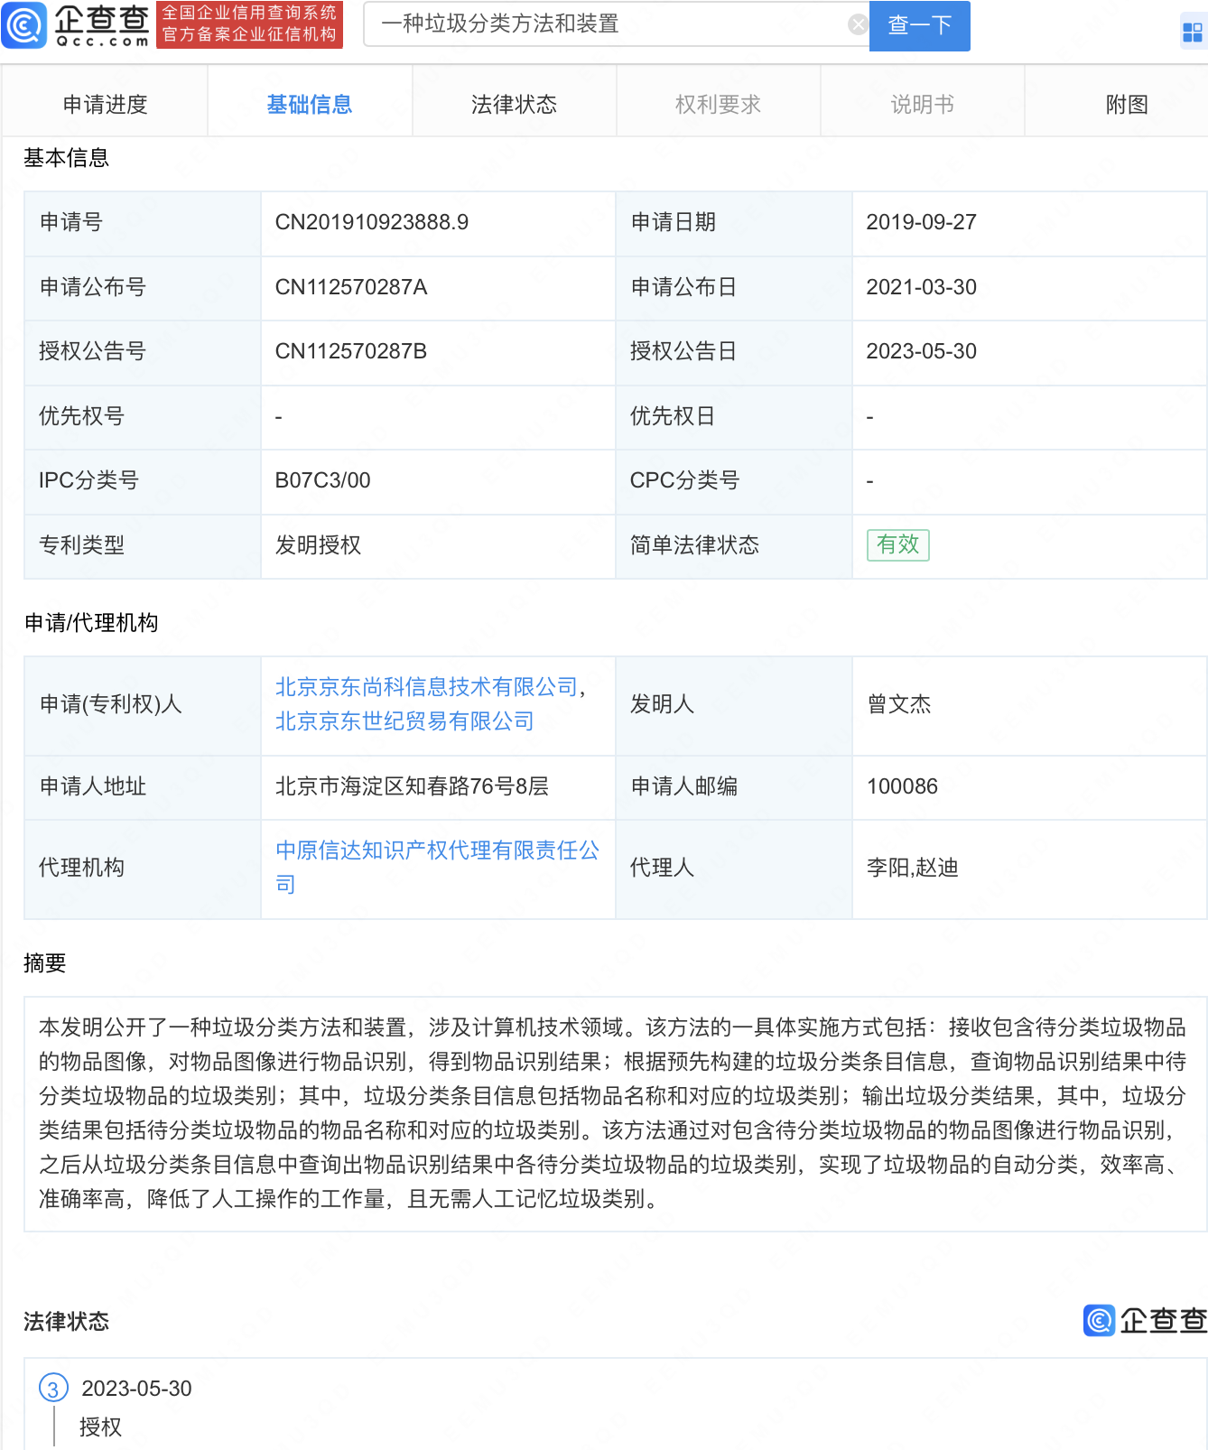Click applicant address 北京市海淀区知春路76号8层
This screenshot has width=1208, height=1450.
[x=412, y=786]
